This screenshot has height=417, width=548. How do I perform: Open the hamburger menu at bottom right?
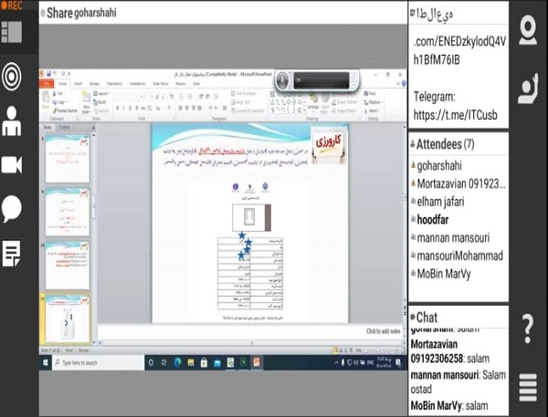tap(528, 387)
